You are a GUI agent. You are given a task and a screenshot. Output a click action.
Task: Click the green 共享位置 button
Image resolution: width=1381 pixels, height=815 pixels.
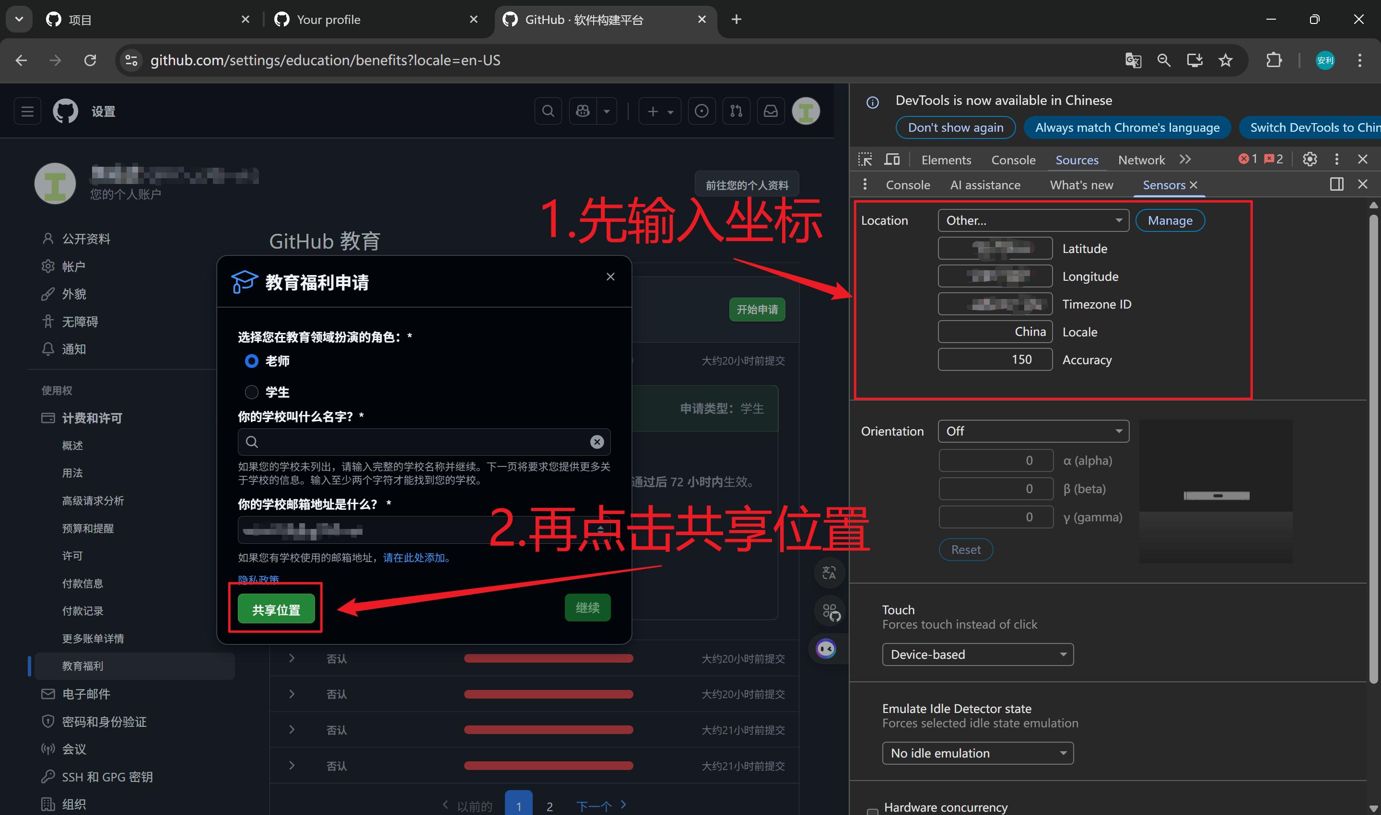(x=276, y=609)
